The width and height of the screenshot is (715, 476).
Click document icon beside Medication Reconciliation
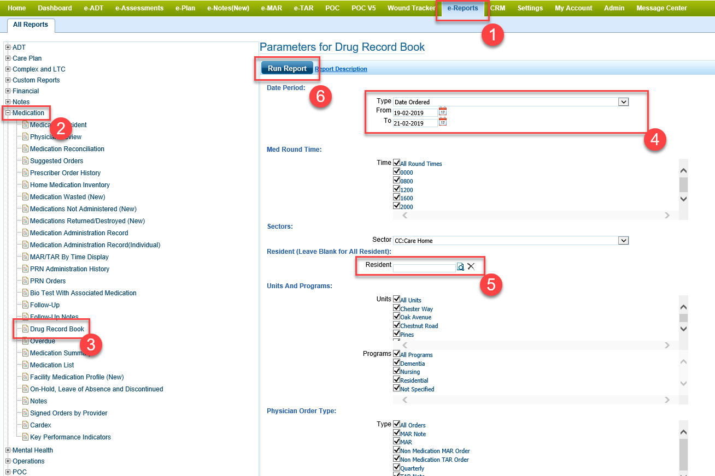(25, 148)
